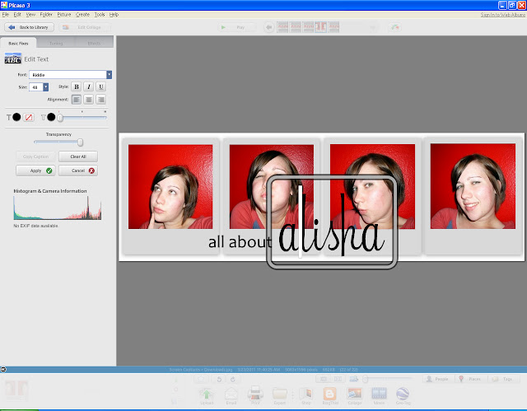Open the View menu
Image resolution: width=527 pixels, height=411 pixels.
30,15
